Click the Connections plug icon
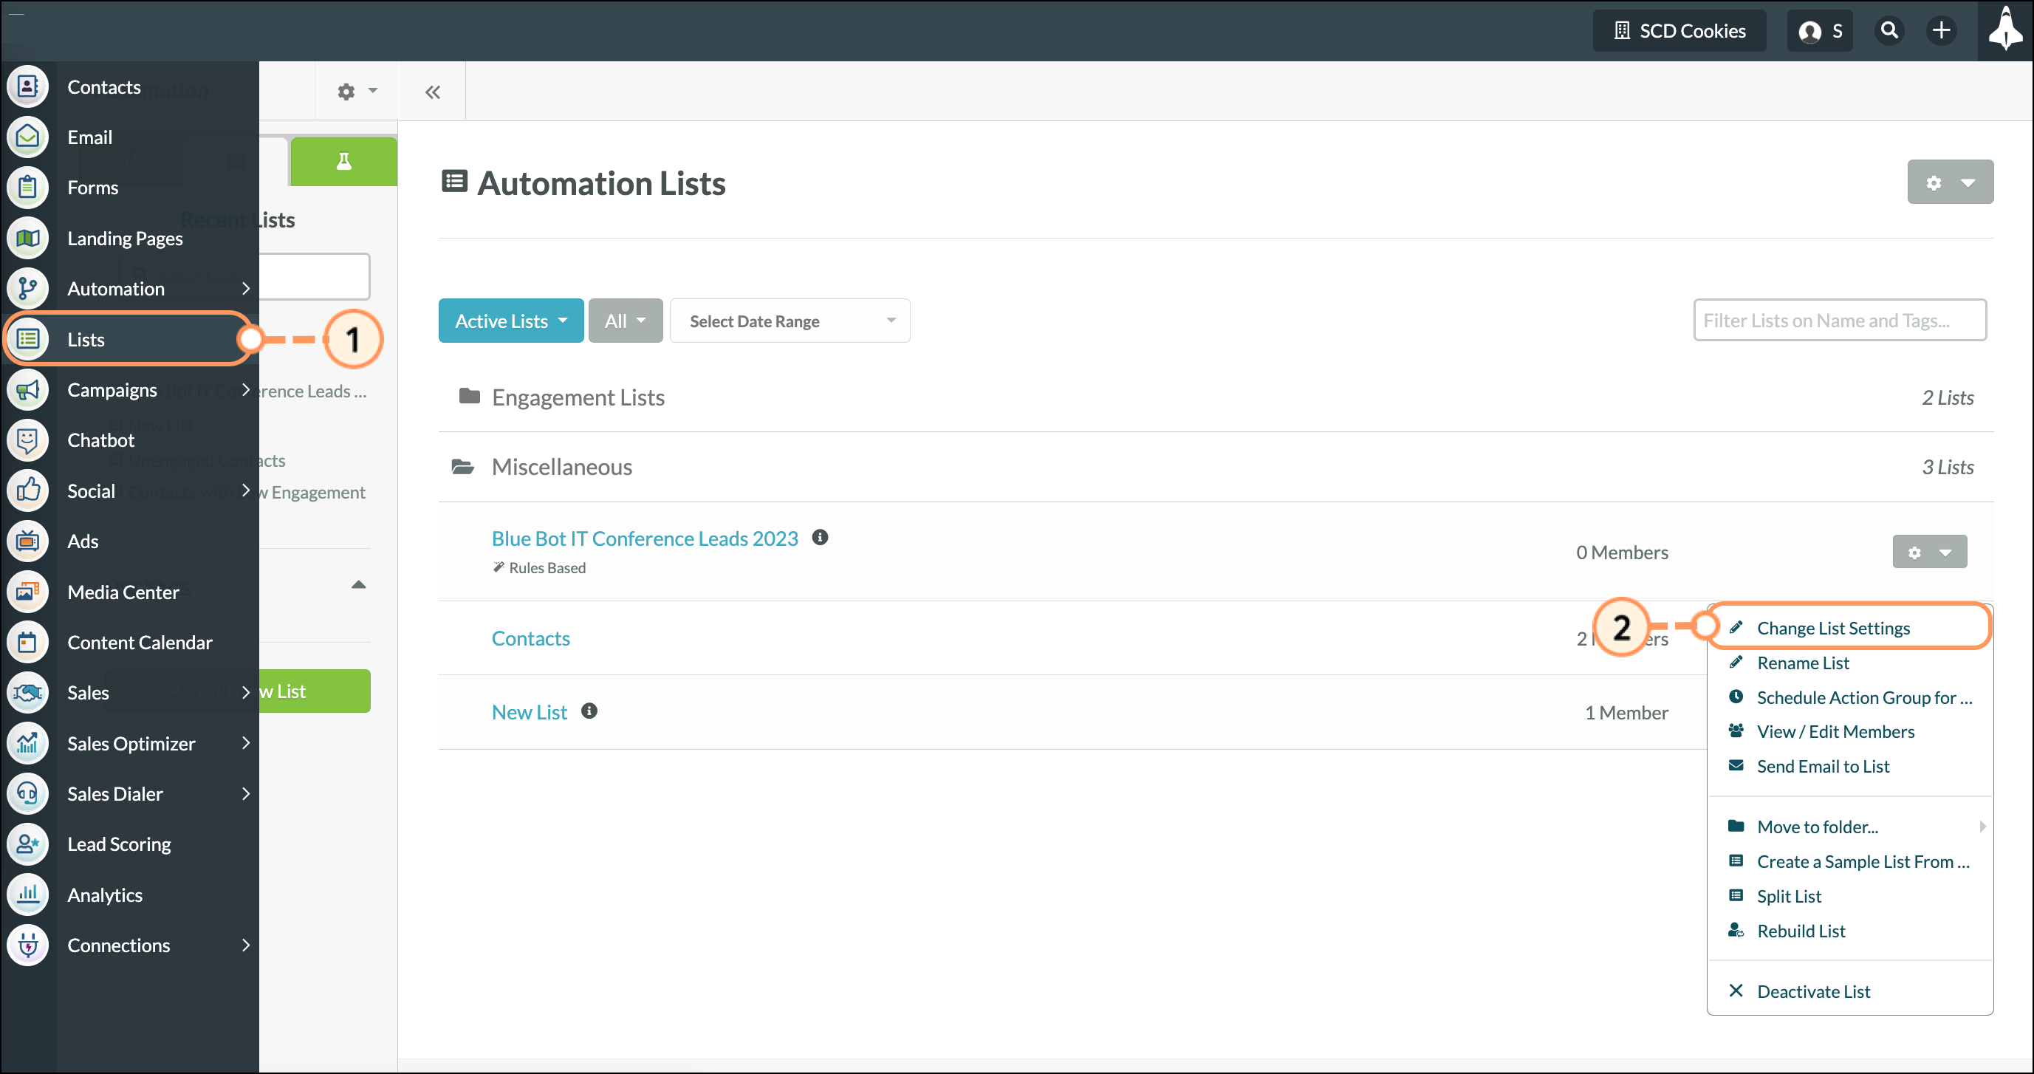2034x1074 pixels. point(27,945)
